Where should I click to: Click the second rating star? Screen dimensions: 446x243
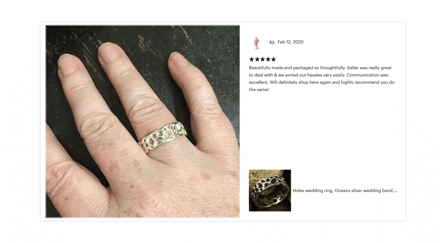(x=257, y=59)
